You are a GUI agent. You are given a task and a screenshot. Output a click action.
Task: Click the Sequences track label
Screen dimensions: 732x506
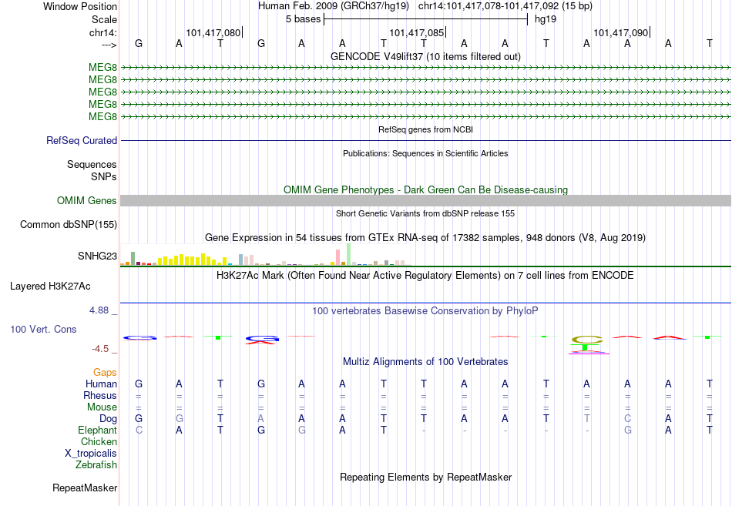tap(92, 164)
